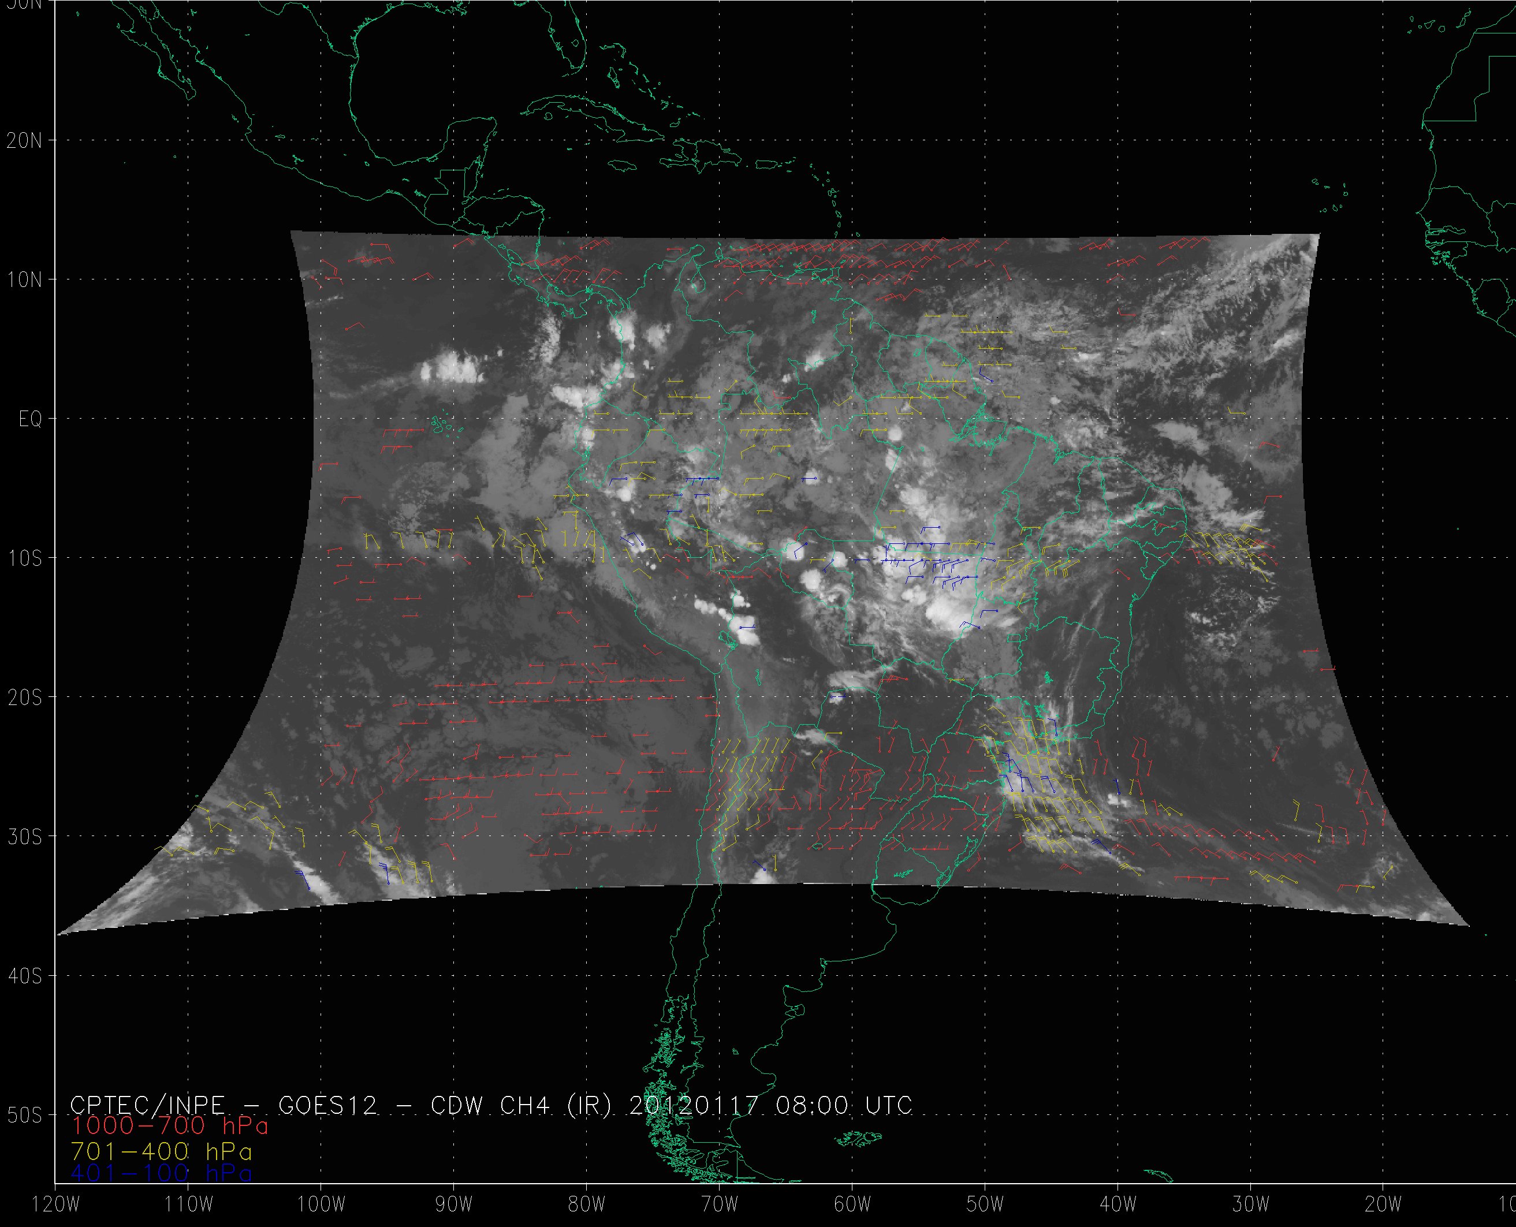Click the 10S latitude axis label
Viewport: 1516px width, 1227px height.
[24, 559]
